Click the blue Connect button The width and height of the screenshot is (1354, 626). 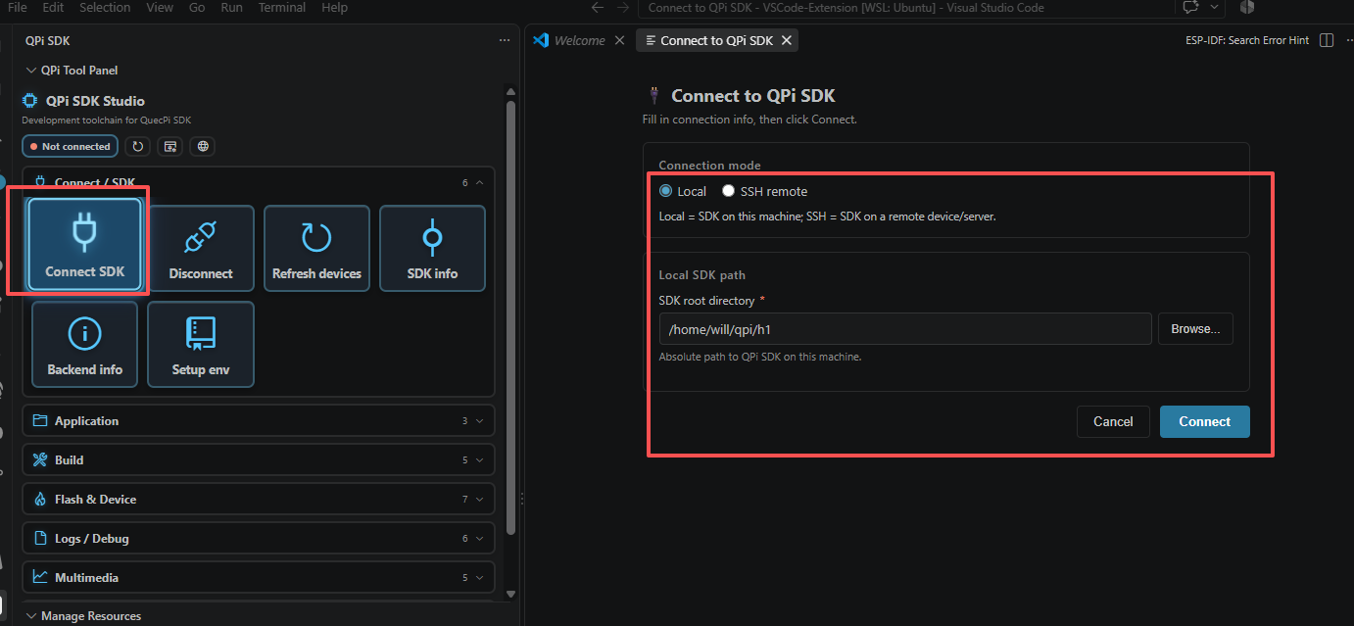(x=1204, y=421)
